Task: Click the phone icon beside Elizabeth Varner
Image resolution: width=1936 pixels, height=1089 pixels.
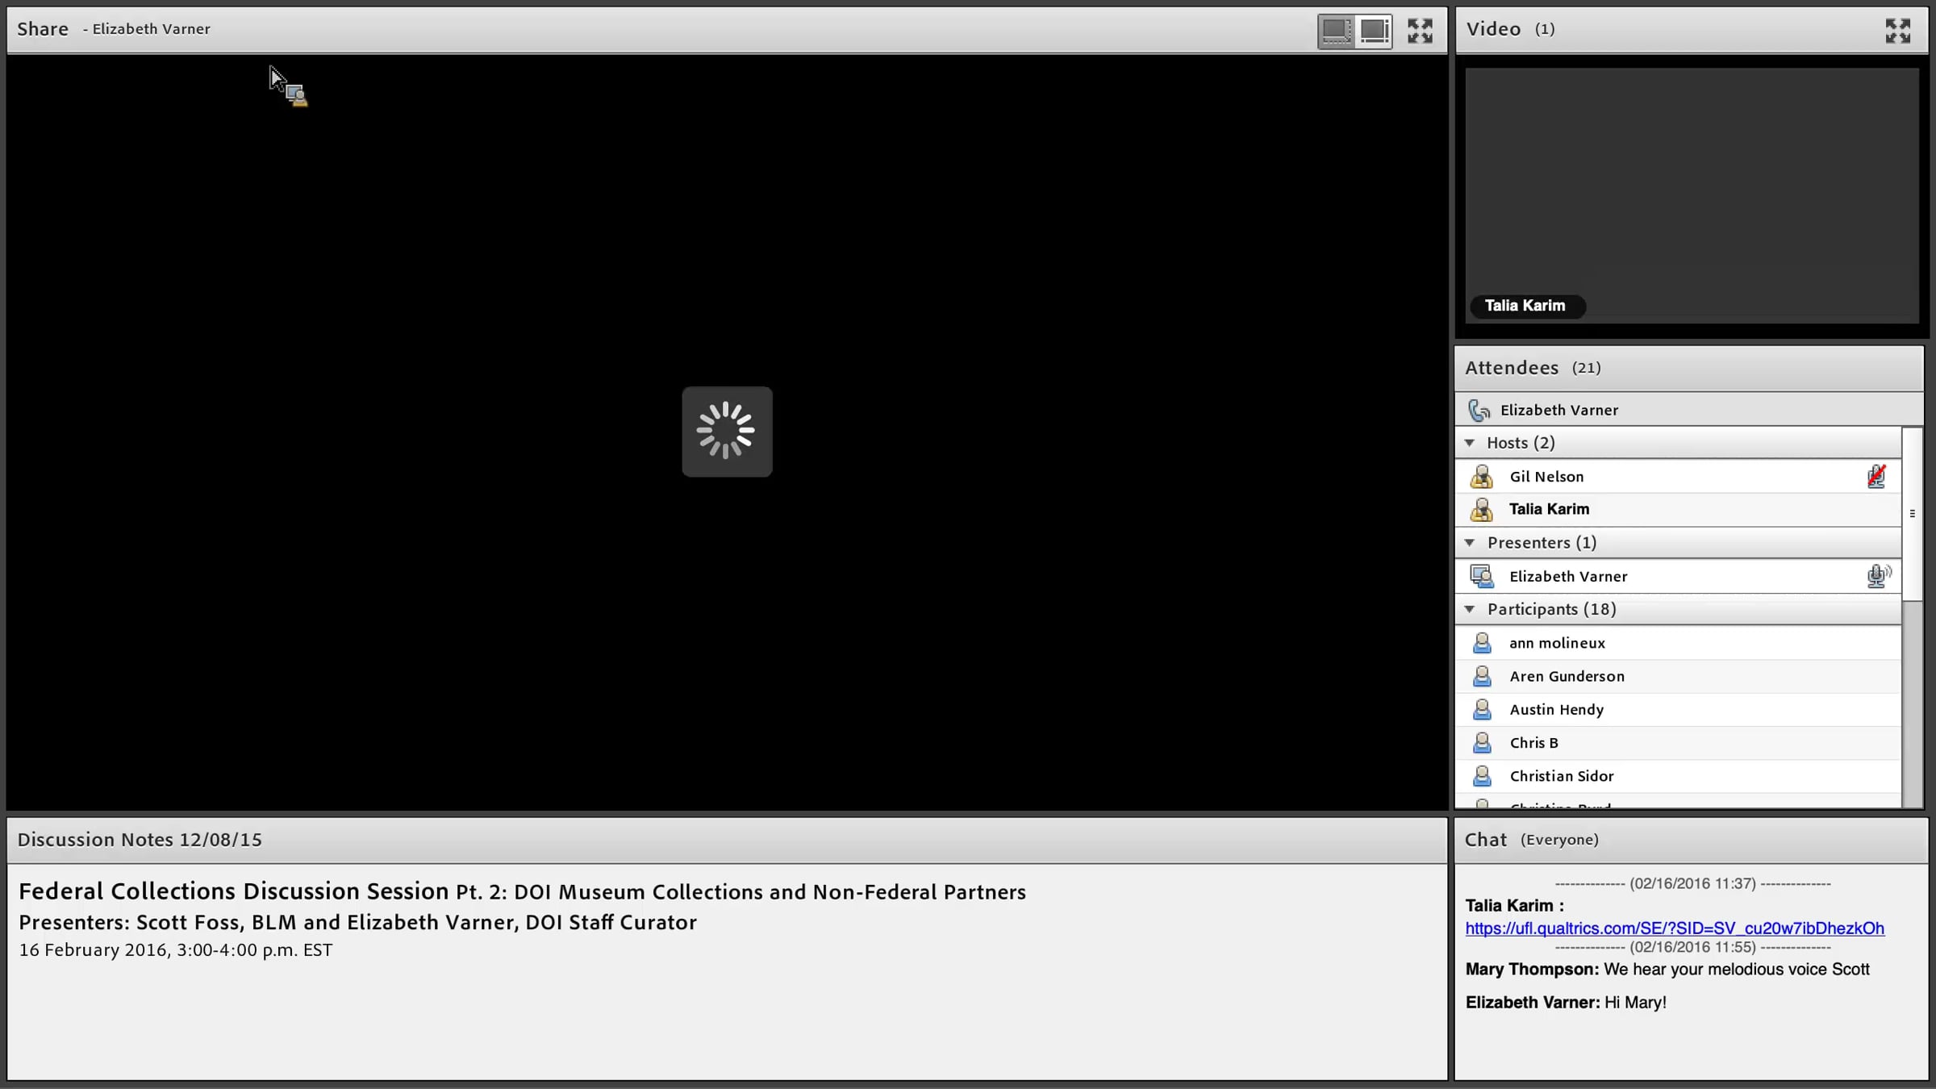Action: (x=1479, y=411)
